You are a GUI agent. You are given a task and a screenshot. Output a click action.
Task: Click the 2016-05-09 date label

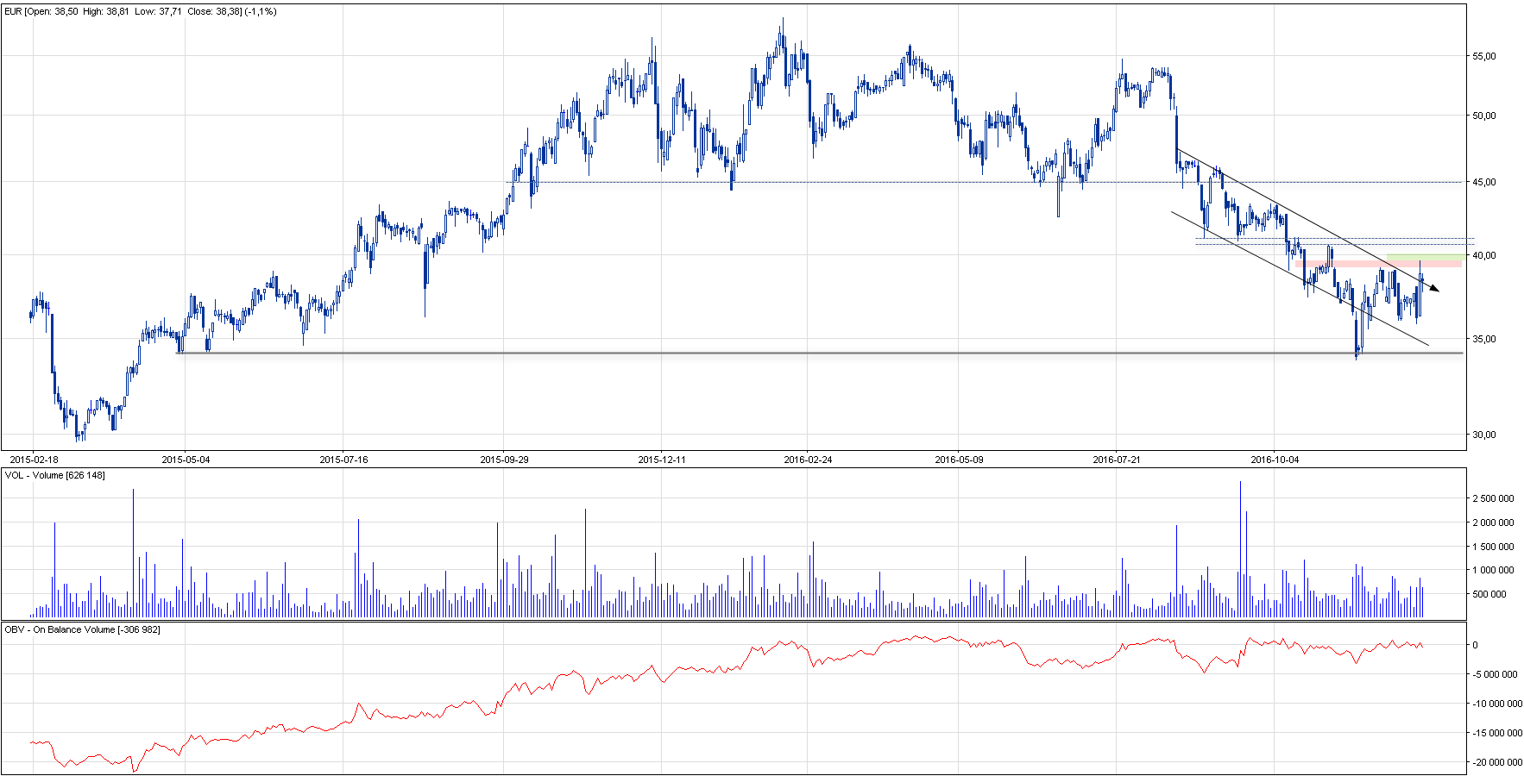pos(959,460)
